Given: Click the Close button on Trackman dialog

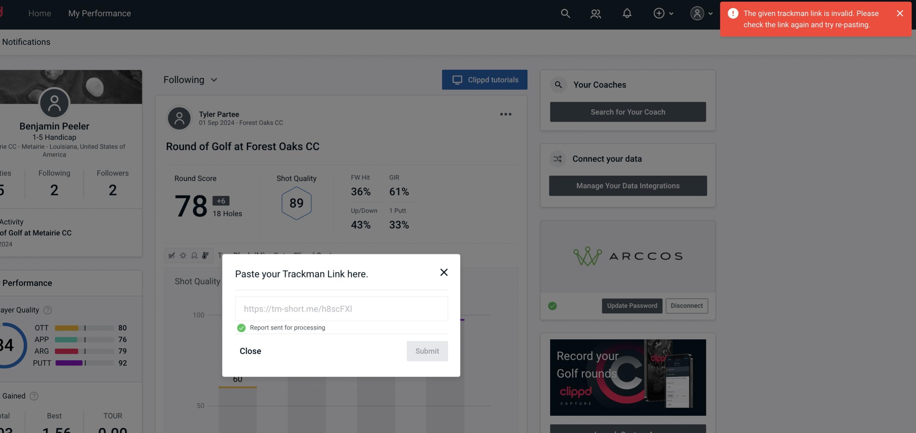Looking at the screenshot, I should (x=250, y=351).
